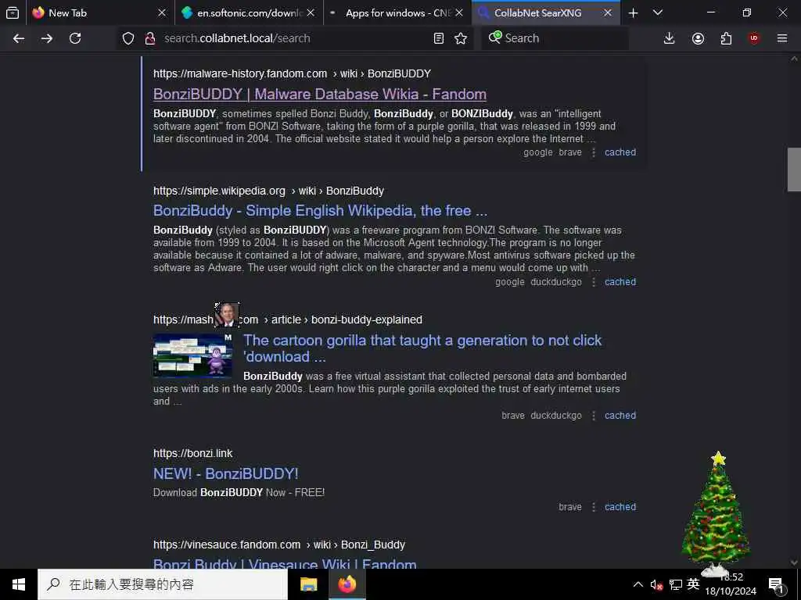Open the network tray icon

coord(675,584)
